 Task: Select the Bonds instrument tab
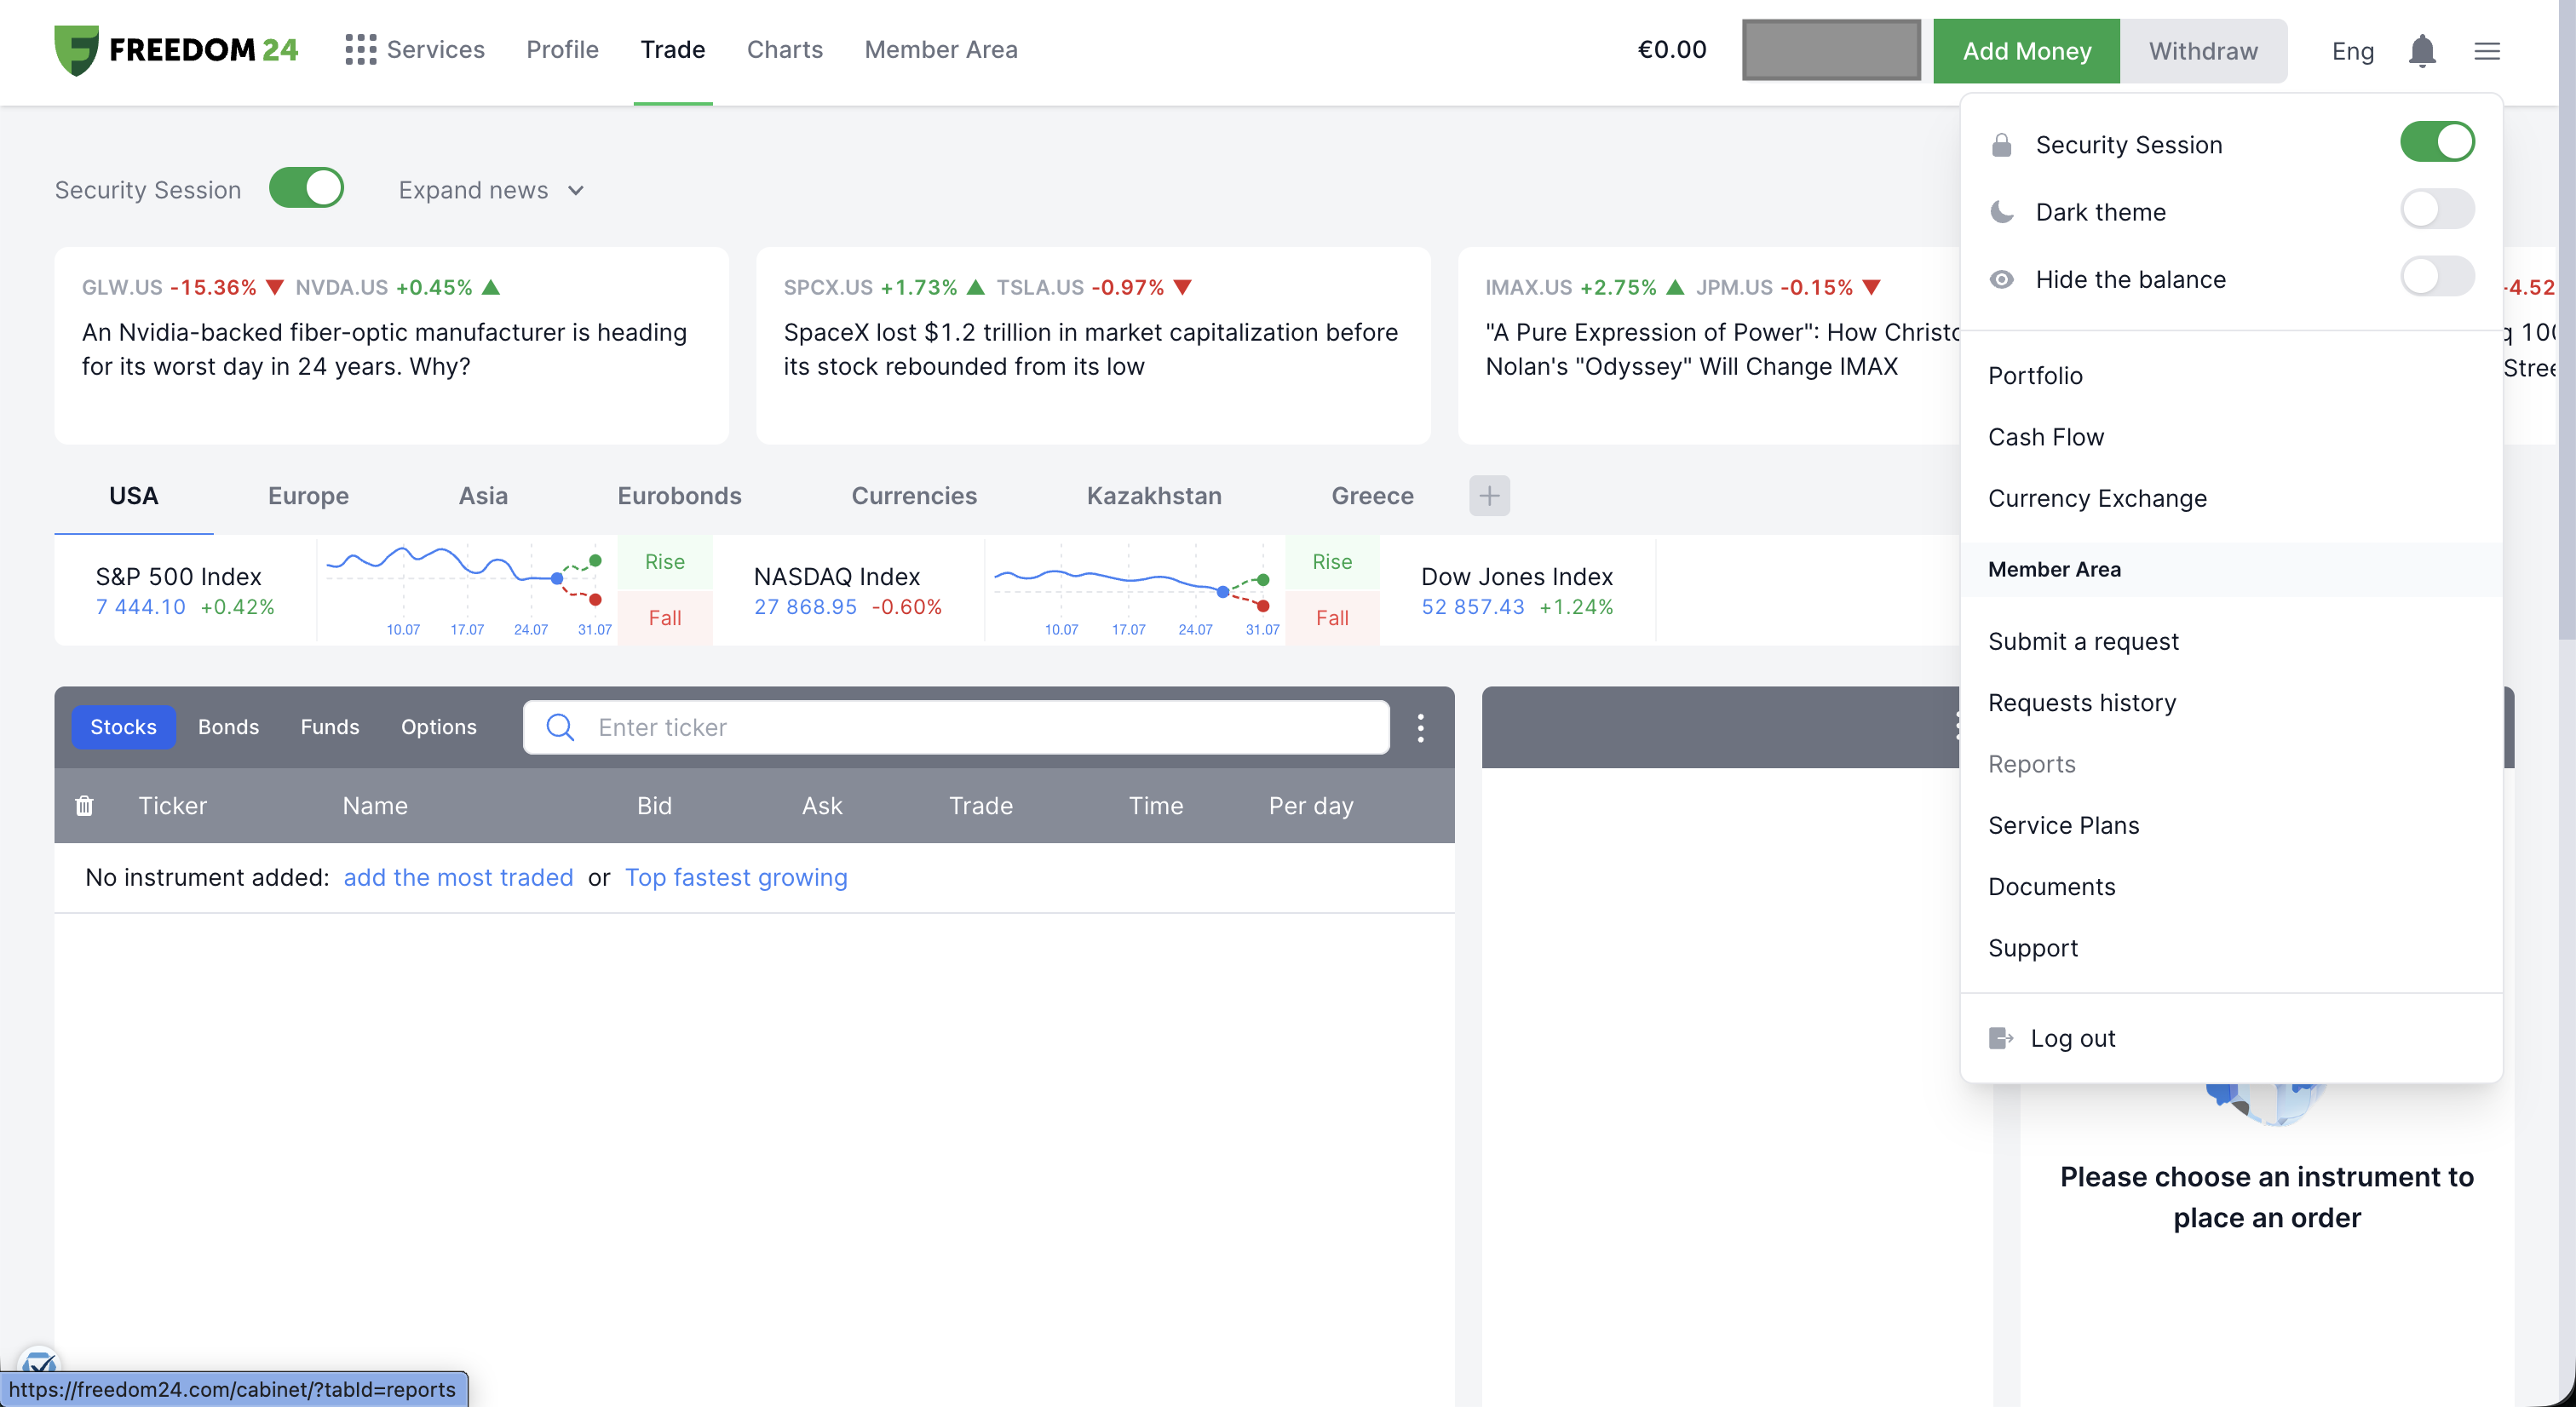[228, 727]
